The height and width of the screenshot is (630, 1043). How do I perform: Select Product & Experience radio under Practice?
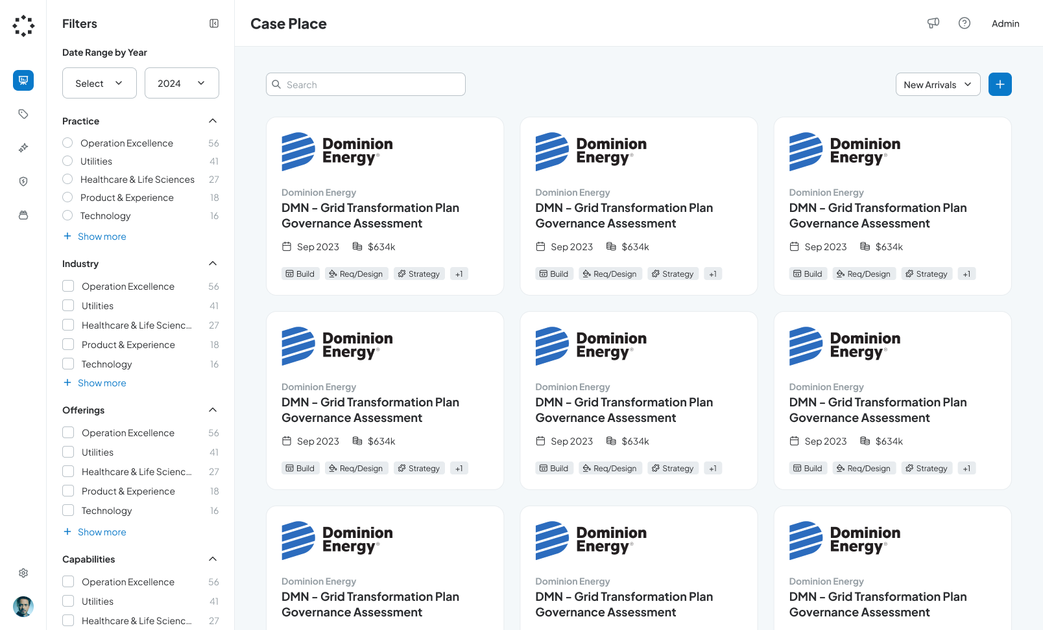(x=67, y=197)
